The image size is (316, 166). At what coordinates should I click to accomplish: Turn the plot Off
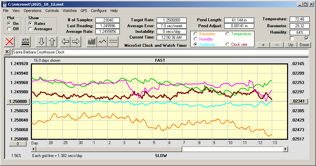(x=9, y=29)
